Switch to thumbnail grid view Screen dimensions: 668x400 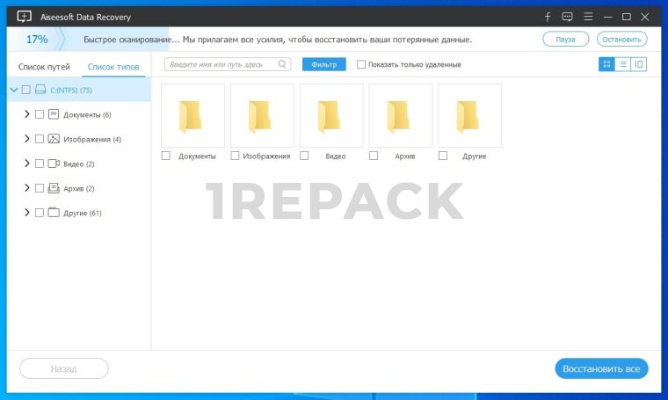point(606,64)
